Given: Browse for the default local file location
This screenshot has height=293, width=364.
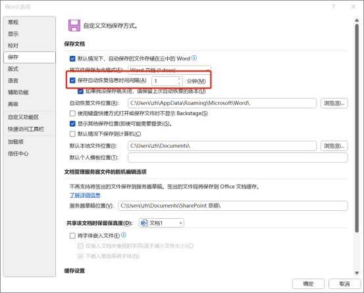Looking at the screenshot, I should (x=334, y=146).
